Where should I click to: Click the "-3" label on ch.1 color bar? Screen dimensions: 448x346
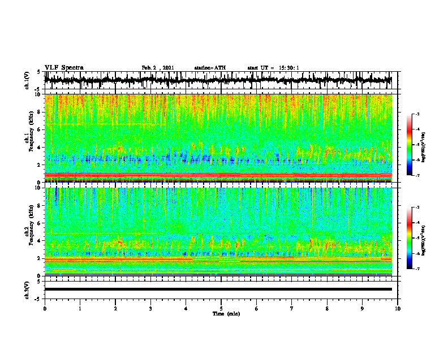tap(417, 114)
